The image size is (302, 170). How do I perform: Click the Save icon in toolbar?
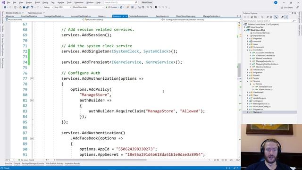(x=24, y=8)
